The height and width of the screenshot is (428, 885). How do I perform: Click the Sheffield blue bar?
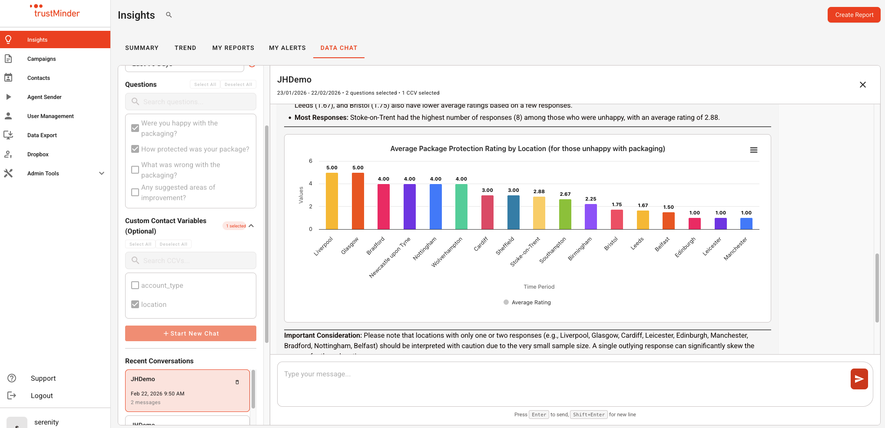[x=514, y=212]
